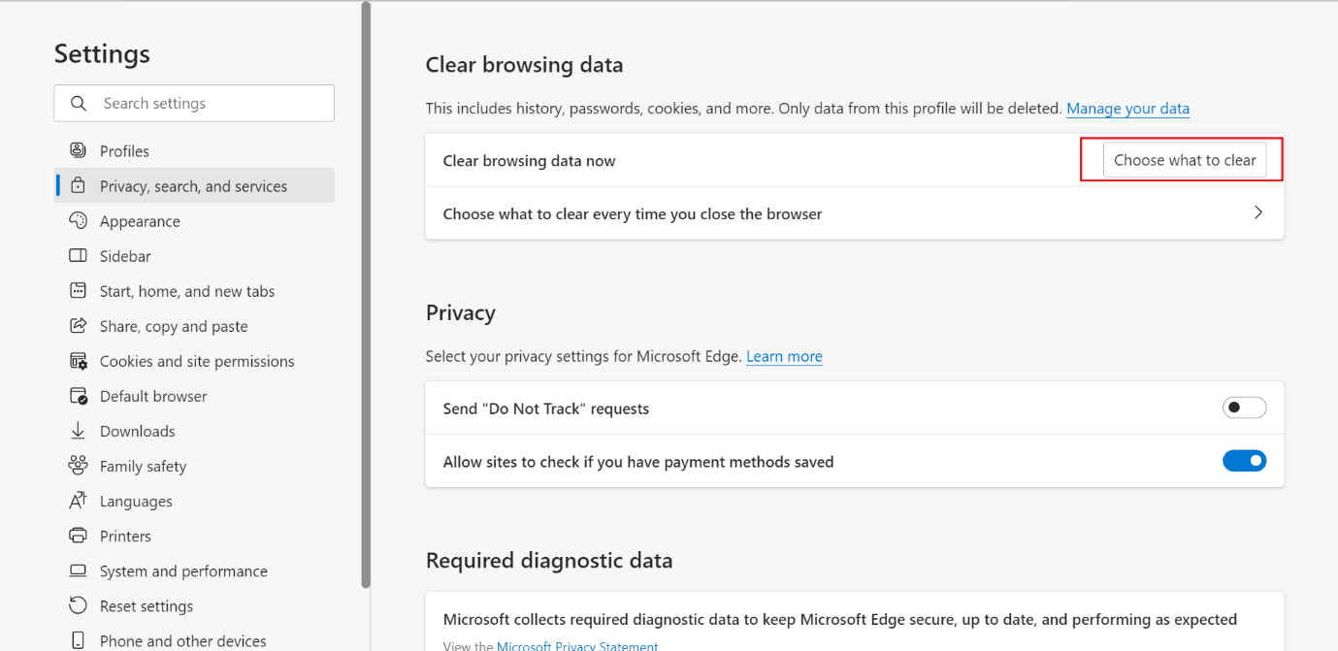
Task: Click the Choose what to clear button
Action: (x=1186, y=159)
